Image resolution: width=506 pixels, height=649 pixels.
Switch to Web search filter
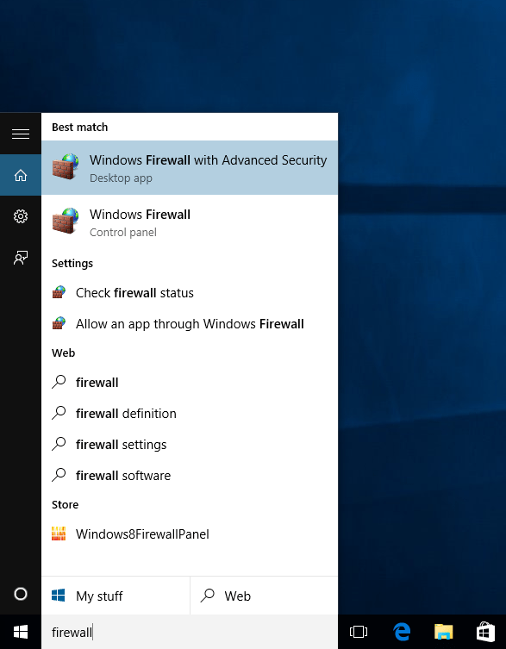click(x=264, y=596)
